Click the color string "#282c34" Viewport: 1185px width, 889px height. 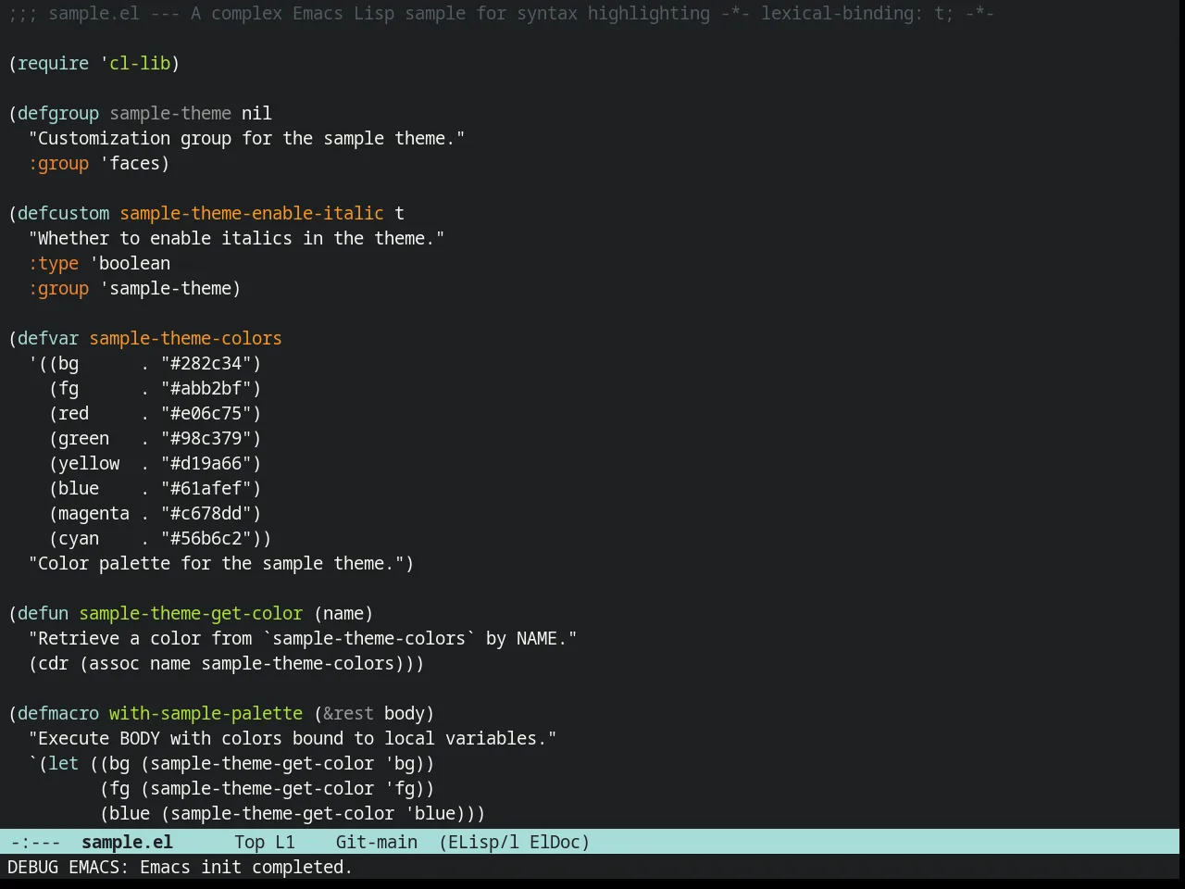(206, 363)
